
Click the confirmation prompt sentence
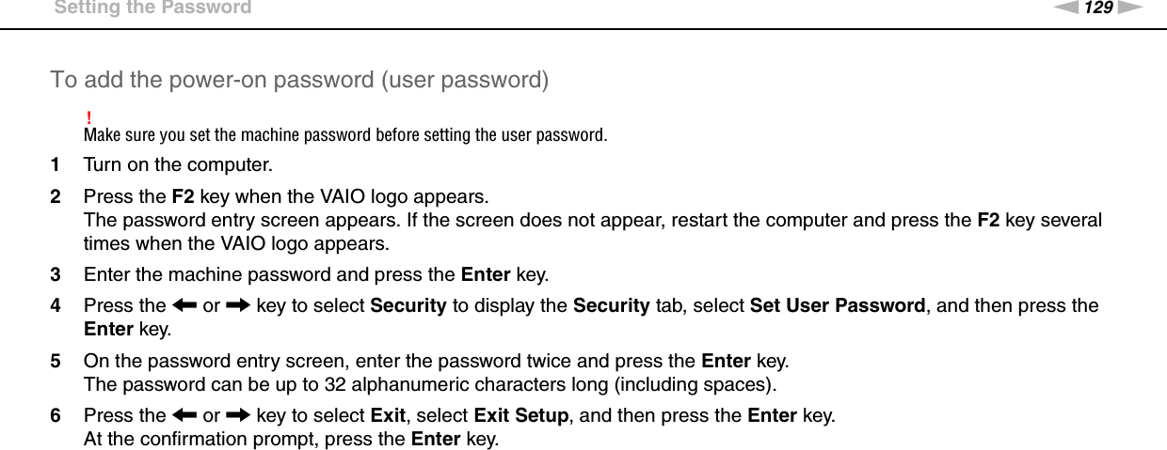click(290, 440)
